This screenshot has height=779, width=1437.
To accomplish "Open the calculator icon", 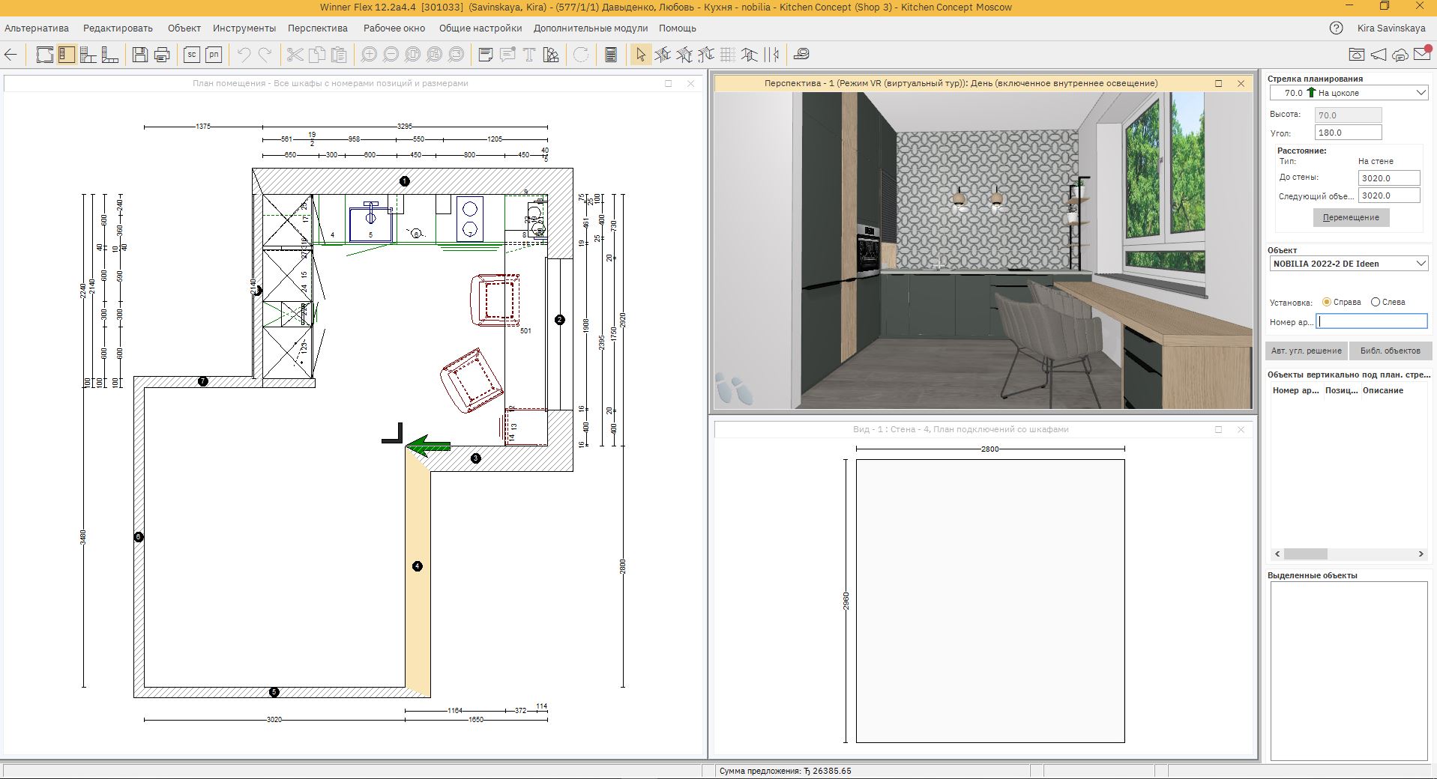I will pos(611,55).
